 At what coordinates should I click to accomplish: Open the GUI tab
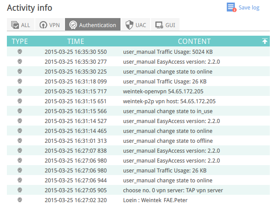point(165,25)
